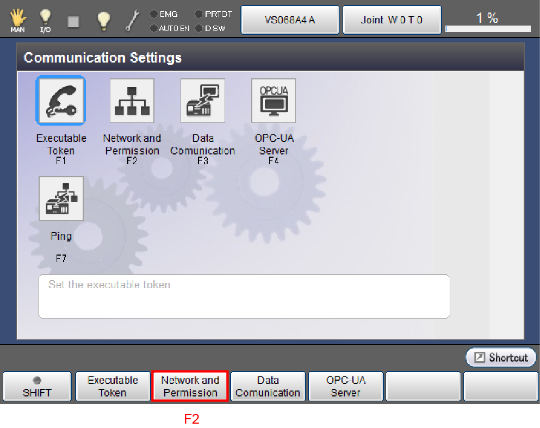This screenshot has width=540, height=428.
Task: Open the Executable Token phone icon
Action: pos(60,101)
